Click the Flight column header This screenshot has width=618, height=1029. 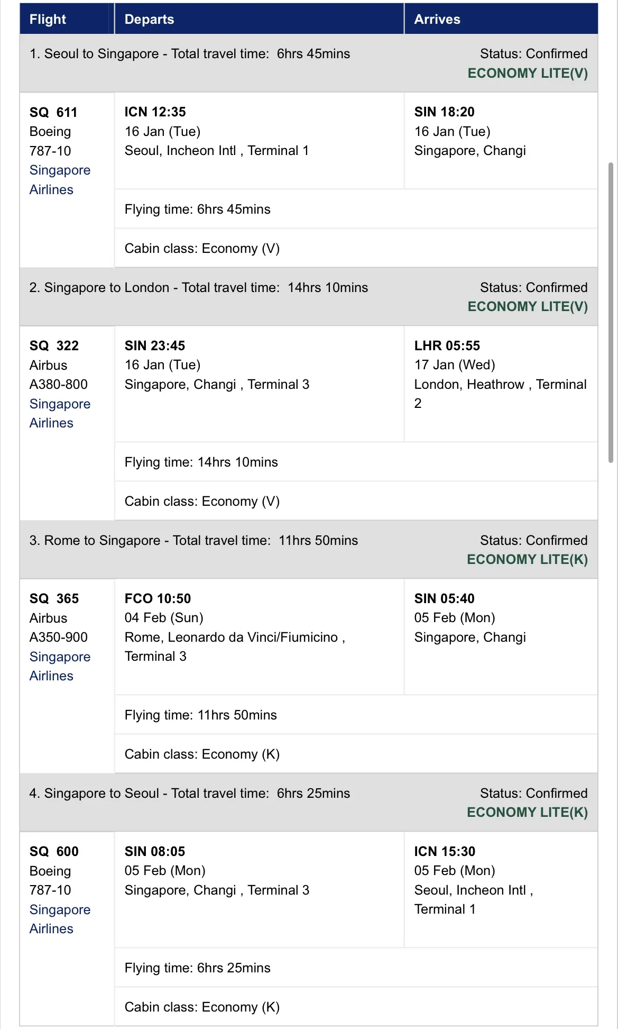[48, 20]
